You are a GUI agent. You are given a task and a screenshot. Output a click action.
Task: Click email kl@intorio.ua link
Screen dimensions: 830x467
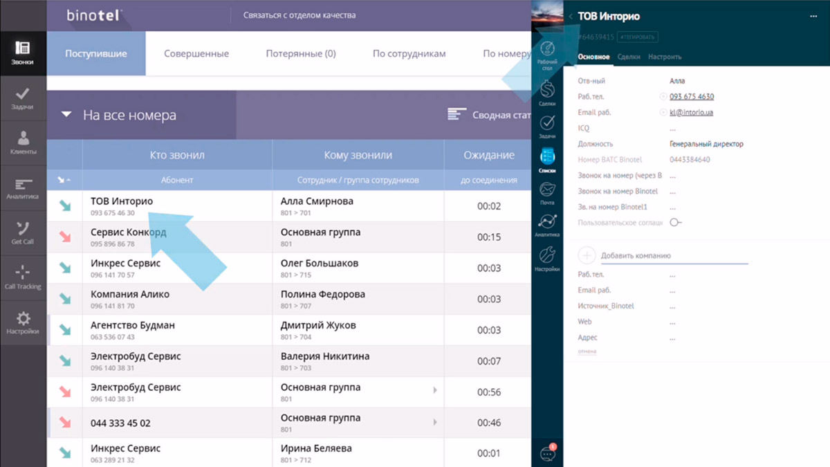pos(692,112)
